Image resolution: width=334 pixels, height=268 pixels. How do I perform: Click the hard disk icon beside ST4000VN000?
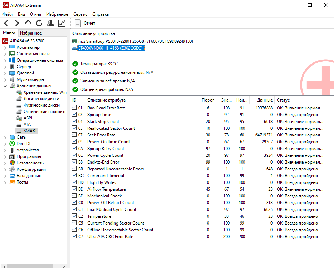(75, 48)
